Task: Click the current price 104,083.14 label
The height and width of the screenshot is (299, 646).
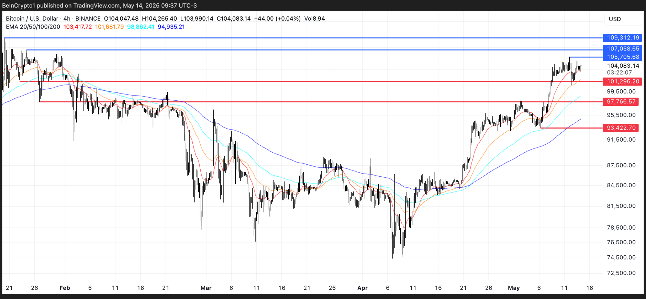Action: coord(623,66)
